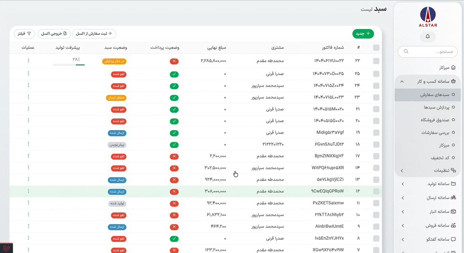Toggle the select-all header checkbox

(x=376, y=48)
